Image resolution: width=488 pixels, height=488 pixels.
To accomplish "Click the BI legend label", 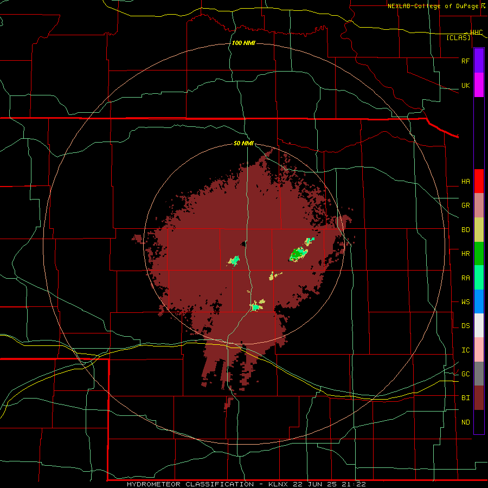I will [x=465, y=398].
